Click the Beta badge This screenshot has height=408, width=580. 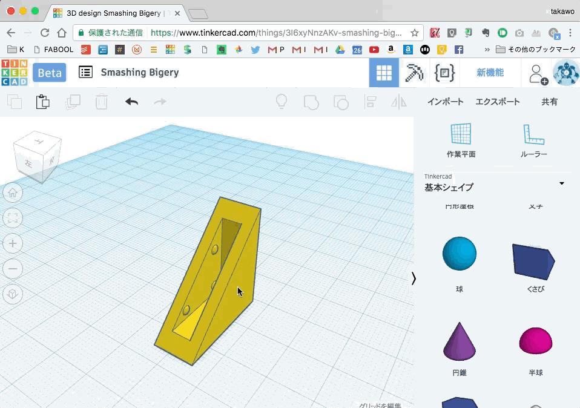point(50,73)
